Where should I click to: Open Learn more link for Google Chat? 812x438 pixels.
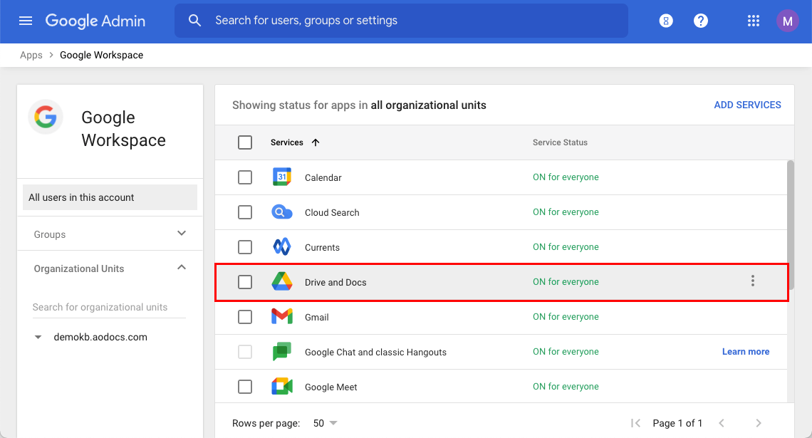point(745,352)
